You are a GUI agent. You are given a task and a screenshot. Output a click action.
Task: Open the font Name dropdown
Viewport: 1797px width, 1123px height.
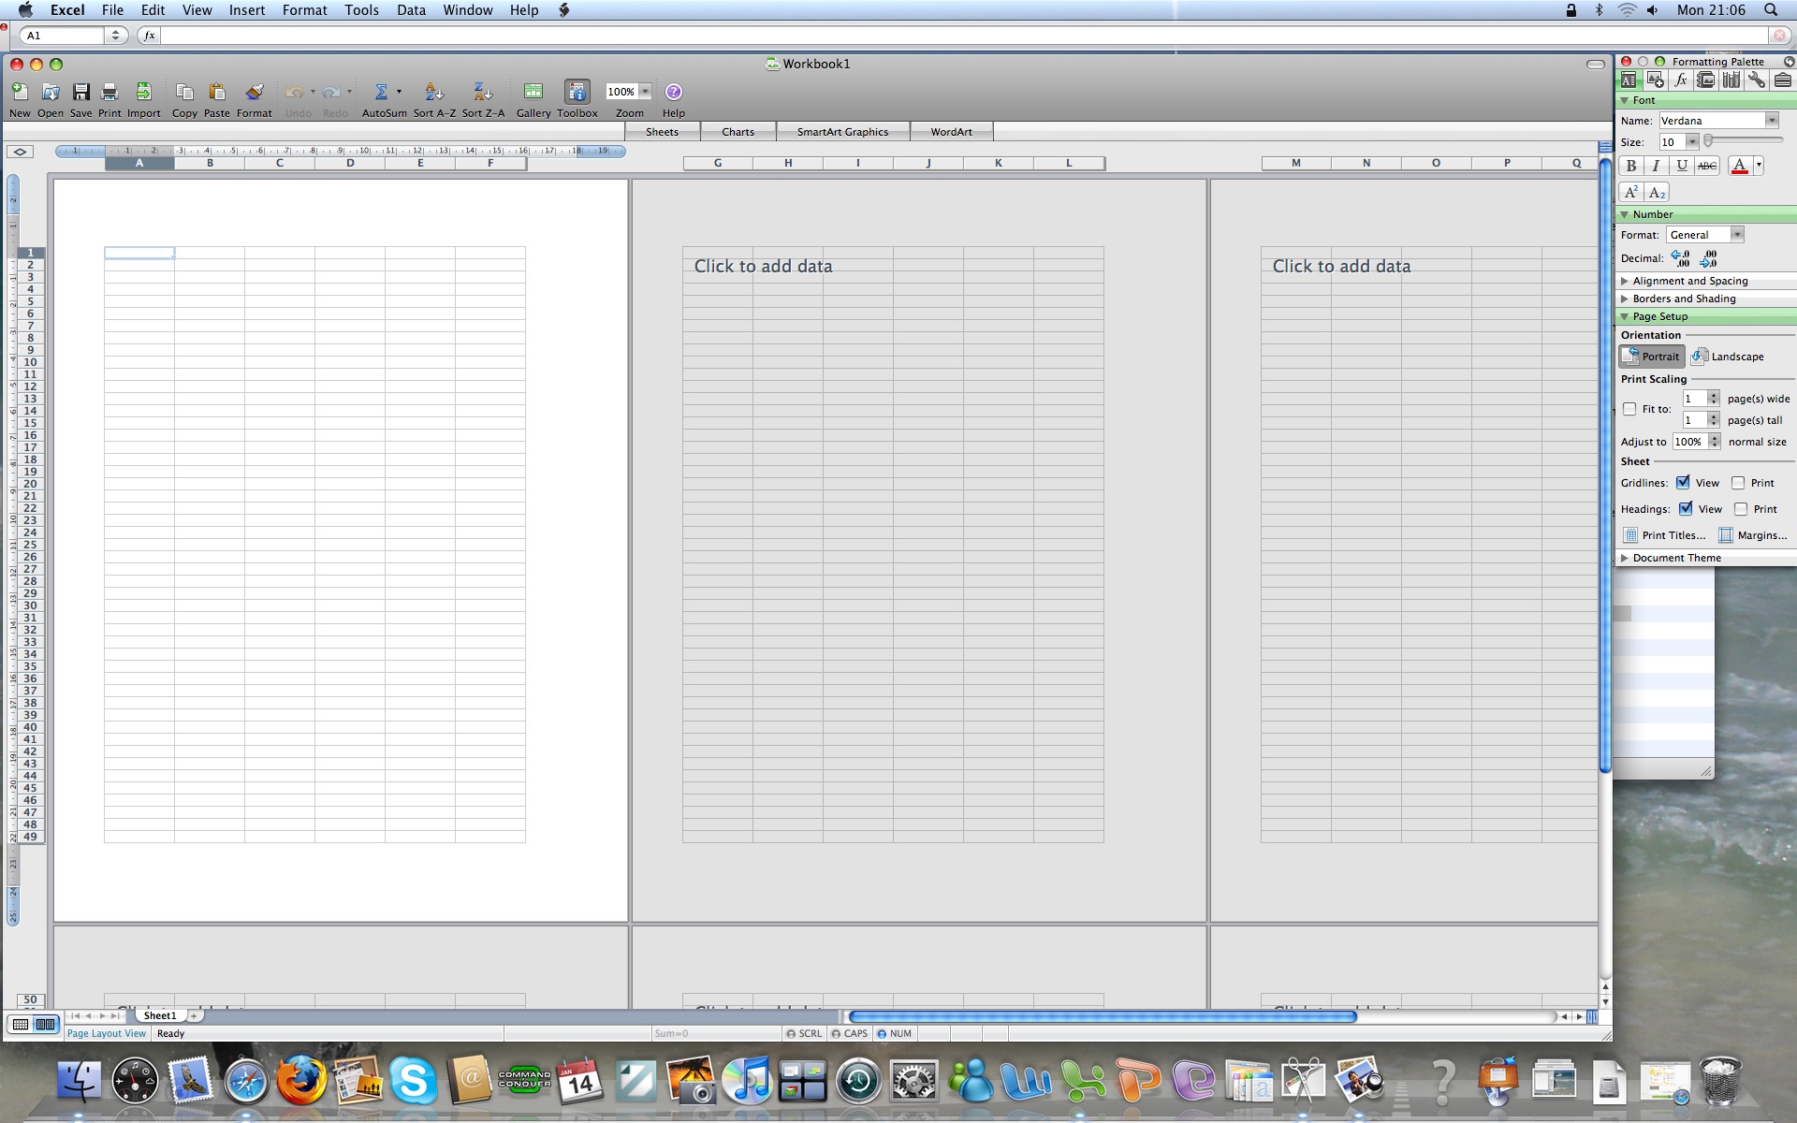coord(1772,121)
